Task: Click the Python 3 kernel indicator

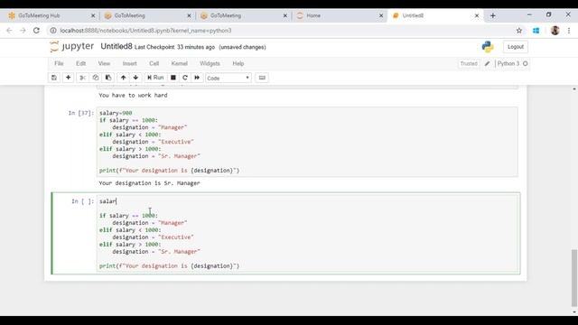Action: (x=512, y=64)
